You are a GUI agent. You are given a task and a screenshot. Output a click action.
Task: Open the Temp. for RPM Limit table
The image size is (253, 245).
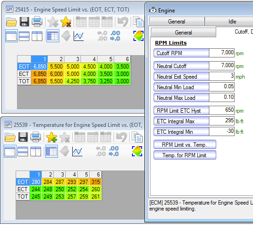(185, 155)
